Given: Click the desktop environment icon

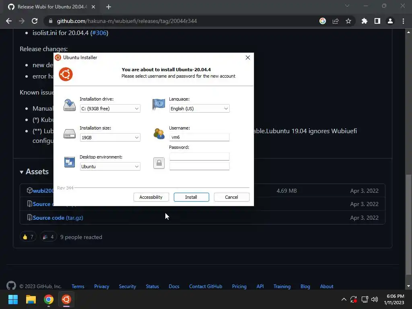Looking at the screenshot, I should (x=69, y=162).
